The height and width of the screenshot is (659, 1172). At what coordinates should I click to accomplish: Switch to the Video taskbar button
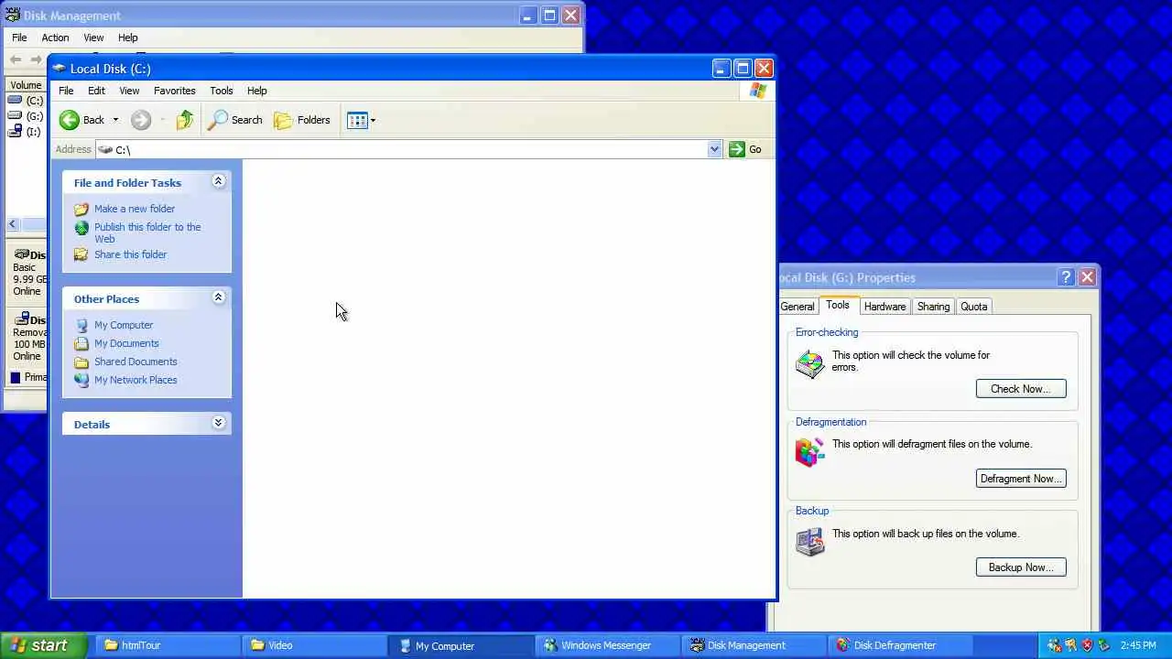coord(314,645)
